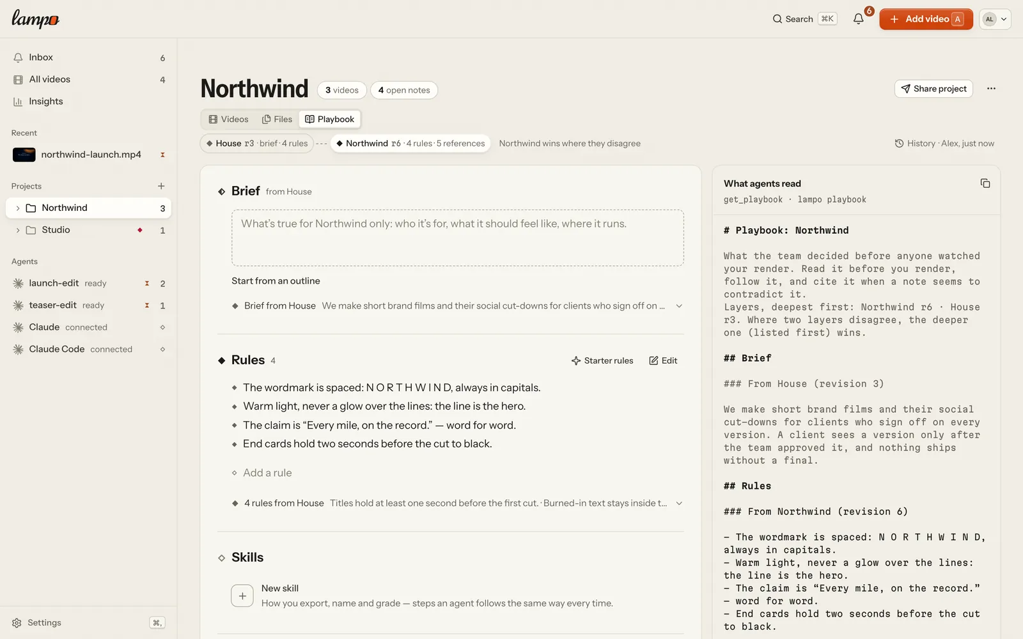This screenshot has height=639, width=1023.
Task: Select the House r3 layer chip
Action: click(257, 143)
